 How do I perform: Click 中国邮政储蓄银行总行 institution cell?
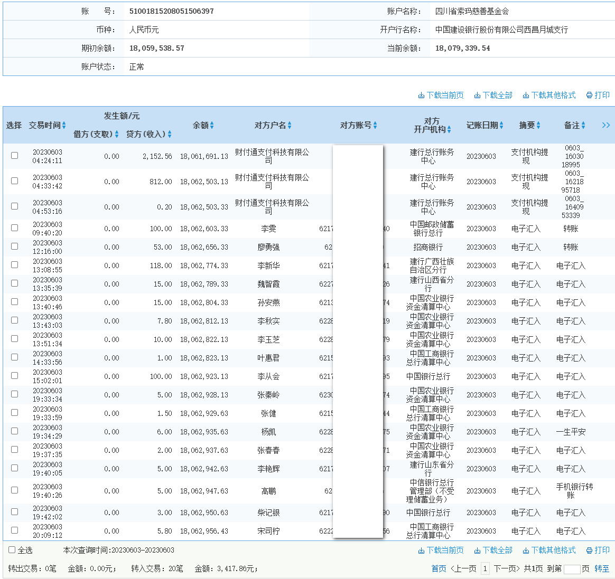(432, 229)
